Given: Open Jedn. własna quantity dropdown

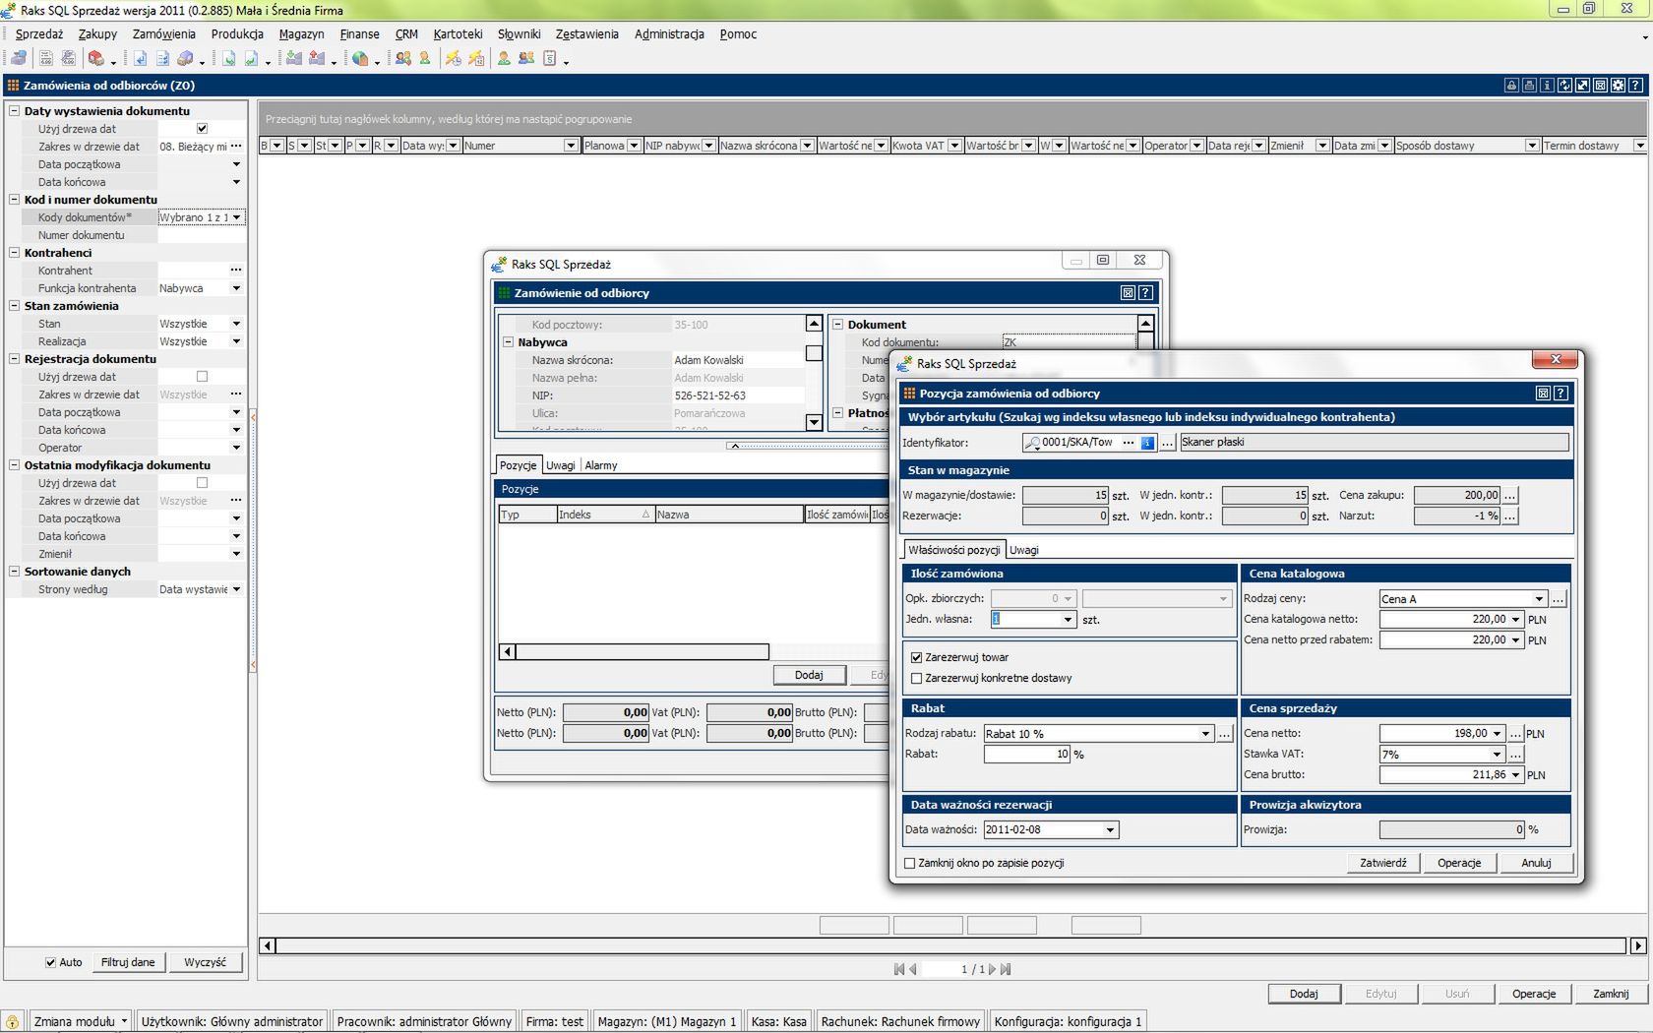Looking at the screenshot, I should (x=1068, y=619).
